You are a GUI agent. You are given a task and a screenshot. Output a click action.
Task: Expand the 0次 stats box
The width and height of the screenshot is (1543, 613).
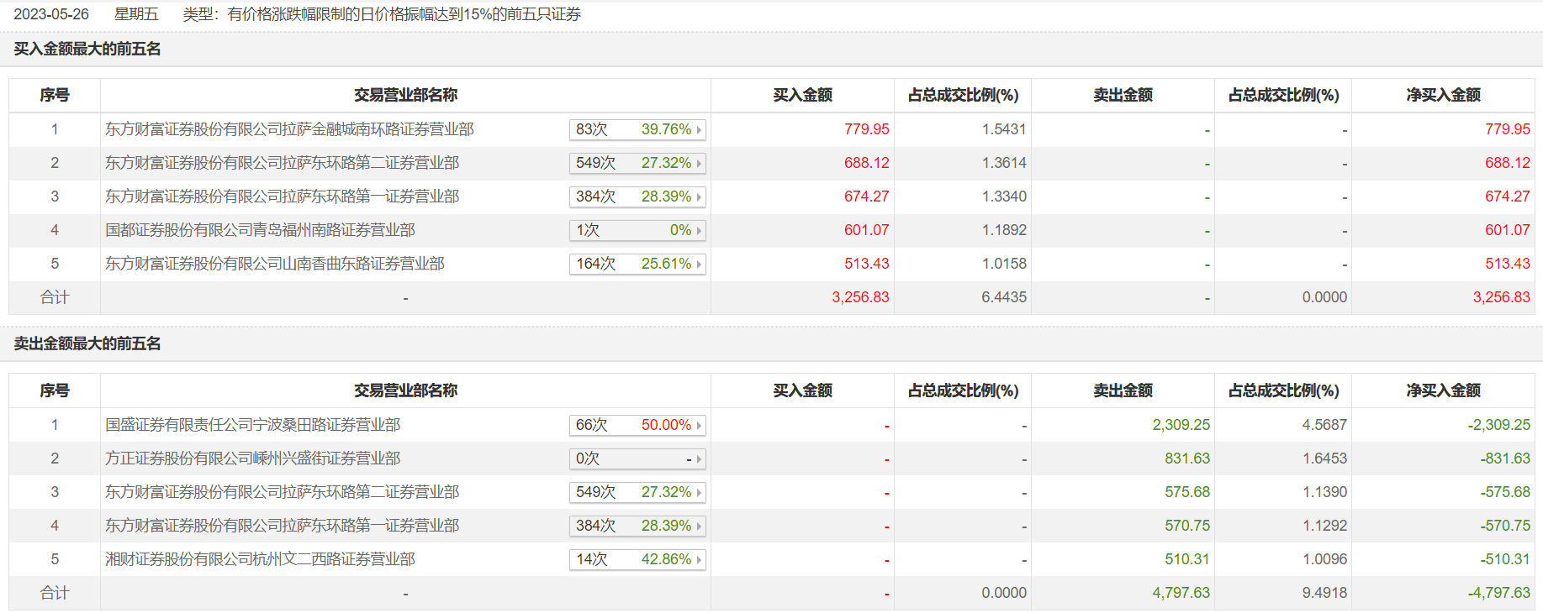pos(637,458)
